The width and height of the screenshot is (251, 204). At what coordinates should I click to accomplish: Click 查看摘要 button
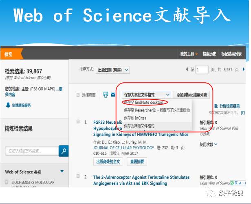coord(137,161)
